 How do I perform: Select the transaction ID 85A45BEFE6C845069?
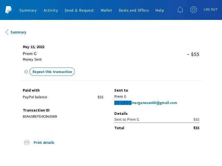coord(40,116)
